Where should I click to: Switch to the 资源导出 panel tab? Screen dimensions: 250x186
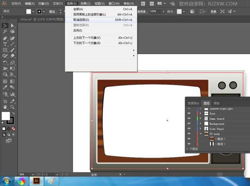[x=193, y=103]
